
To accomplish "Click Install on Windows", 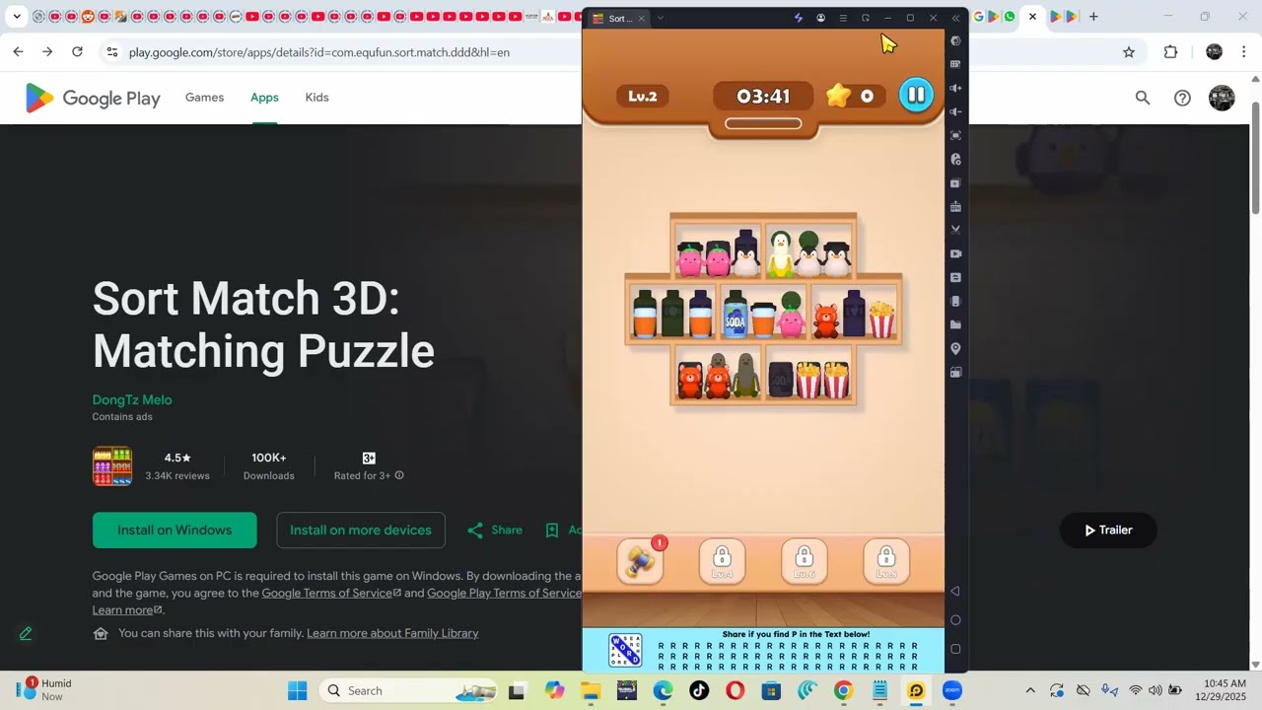I will pos(175,530).
